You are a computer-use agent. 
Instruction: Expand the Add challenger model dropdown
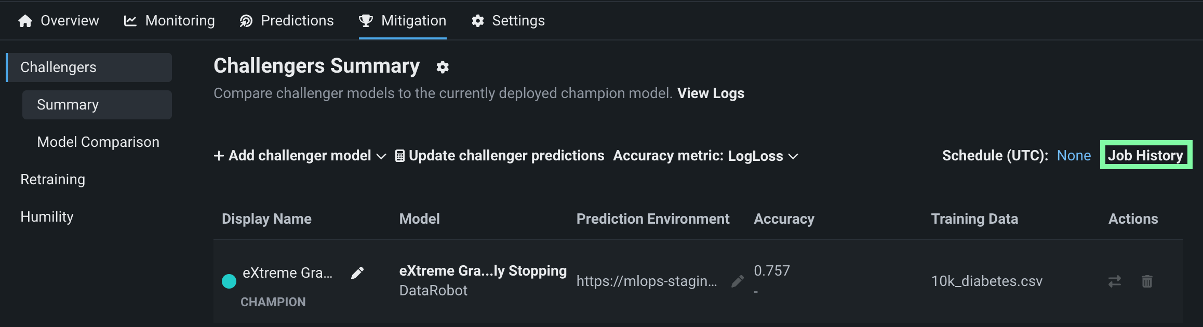(x=381, y=156)
